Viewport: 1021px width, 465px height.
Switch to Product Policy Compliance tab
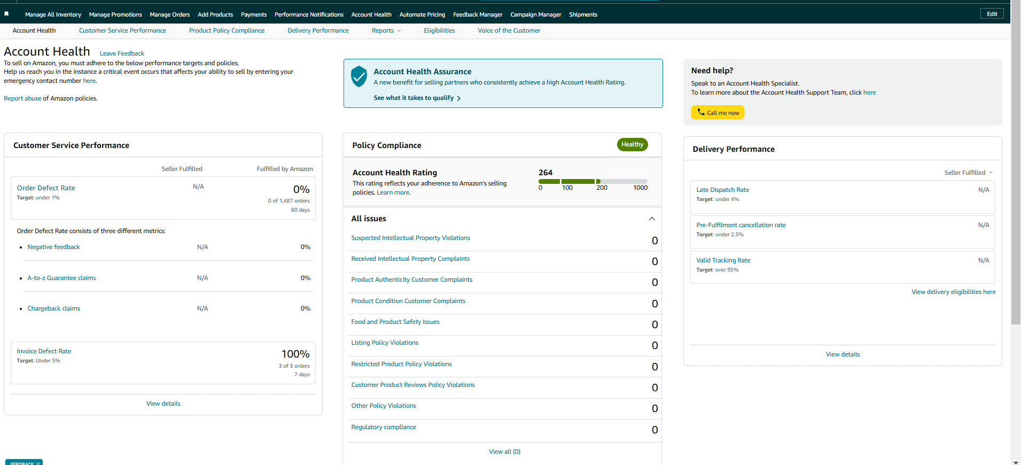(227, 30)
